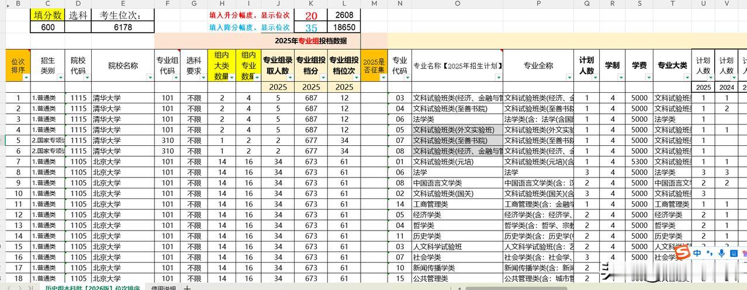Click 人文科学试验班 in 专业名称 column
Viewport: 747px width, 290px height.
point(457,246)
